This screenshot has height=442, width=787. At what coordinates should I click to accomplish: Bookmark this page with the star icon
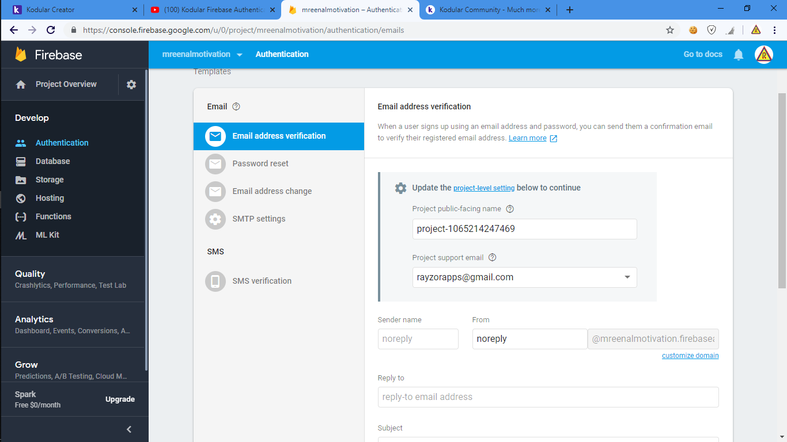coord(670,30)
